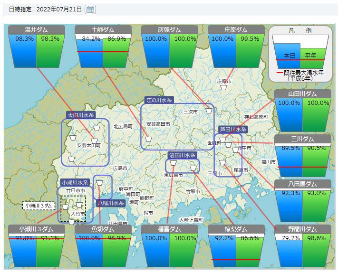Screen dimensions: 338x272
Task: Click the 99.5% value on 庄原ダム
Action: tap(250, 39)
